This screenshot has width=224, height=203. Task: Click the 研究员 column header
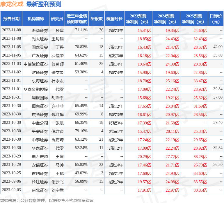point(57,19)
